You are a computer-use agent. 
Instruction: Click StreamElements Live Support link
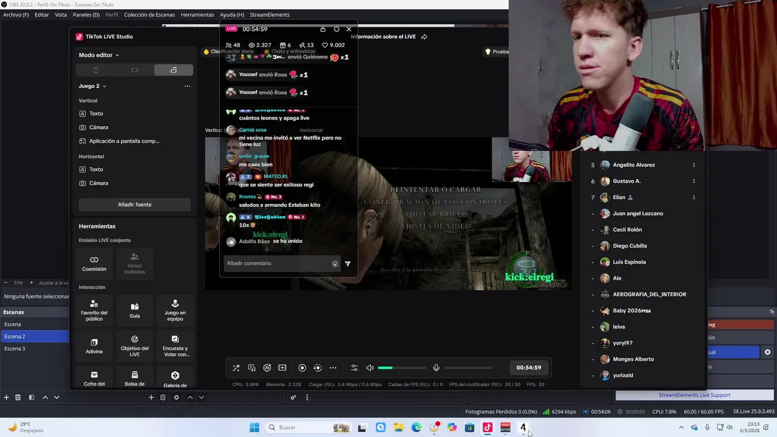694,395
